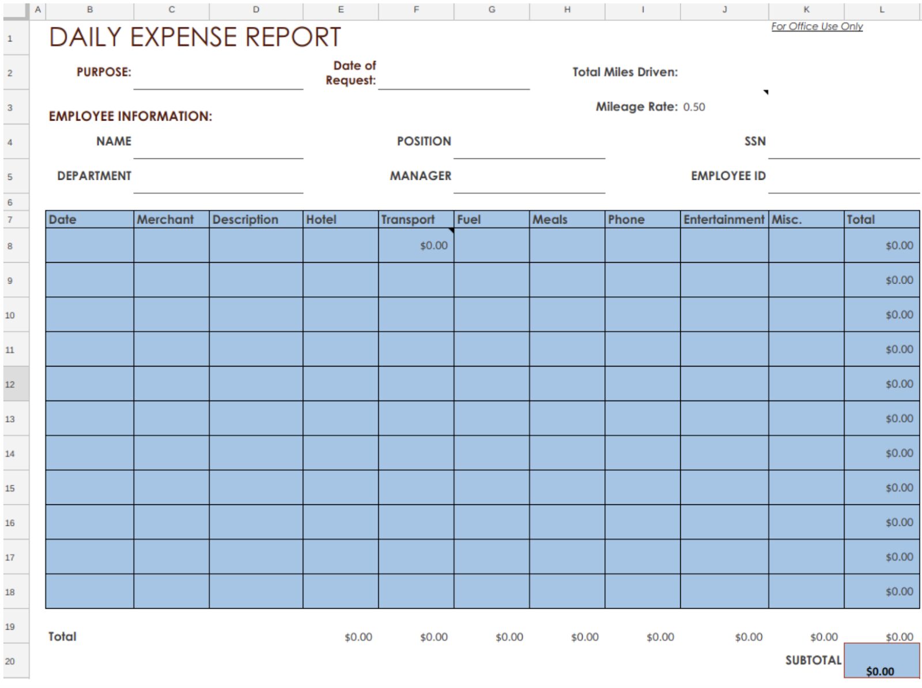Screen dimensions: 922x688
Task: Click row 8 Total $0.00 cell
Action: coord(882,245)
